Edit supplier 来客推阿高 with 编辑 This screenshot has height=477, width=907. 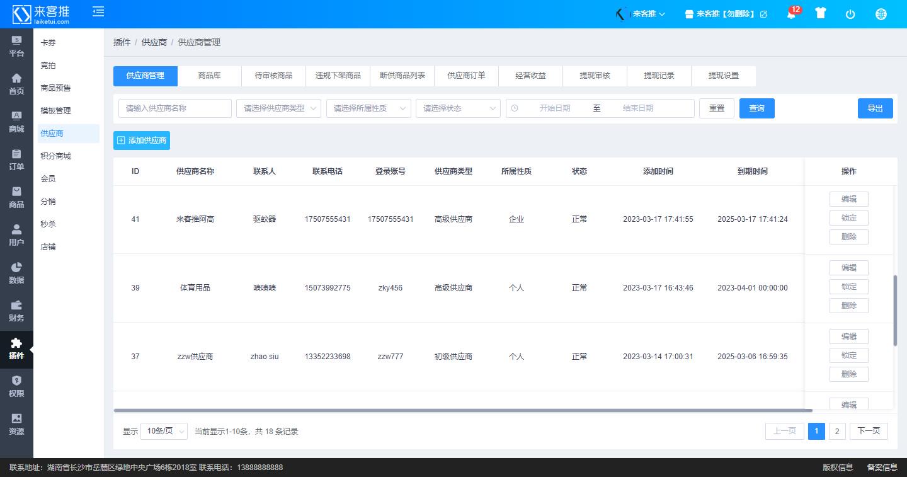coord(848,199)
